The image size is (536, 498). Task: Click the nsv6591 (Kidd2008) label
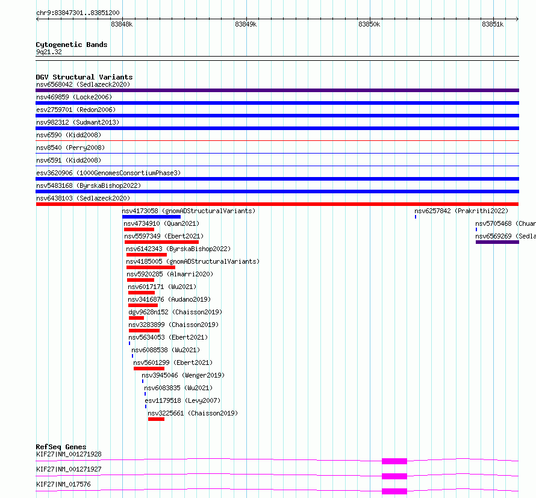[69, 160]
